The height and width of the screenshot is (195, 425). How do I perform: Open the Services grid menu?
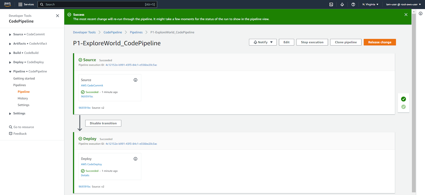point(26,4)
